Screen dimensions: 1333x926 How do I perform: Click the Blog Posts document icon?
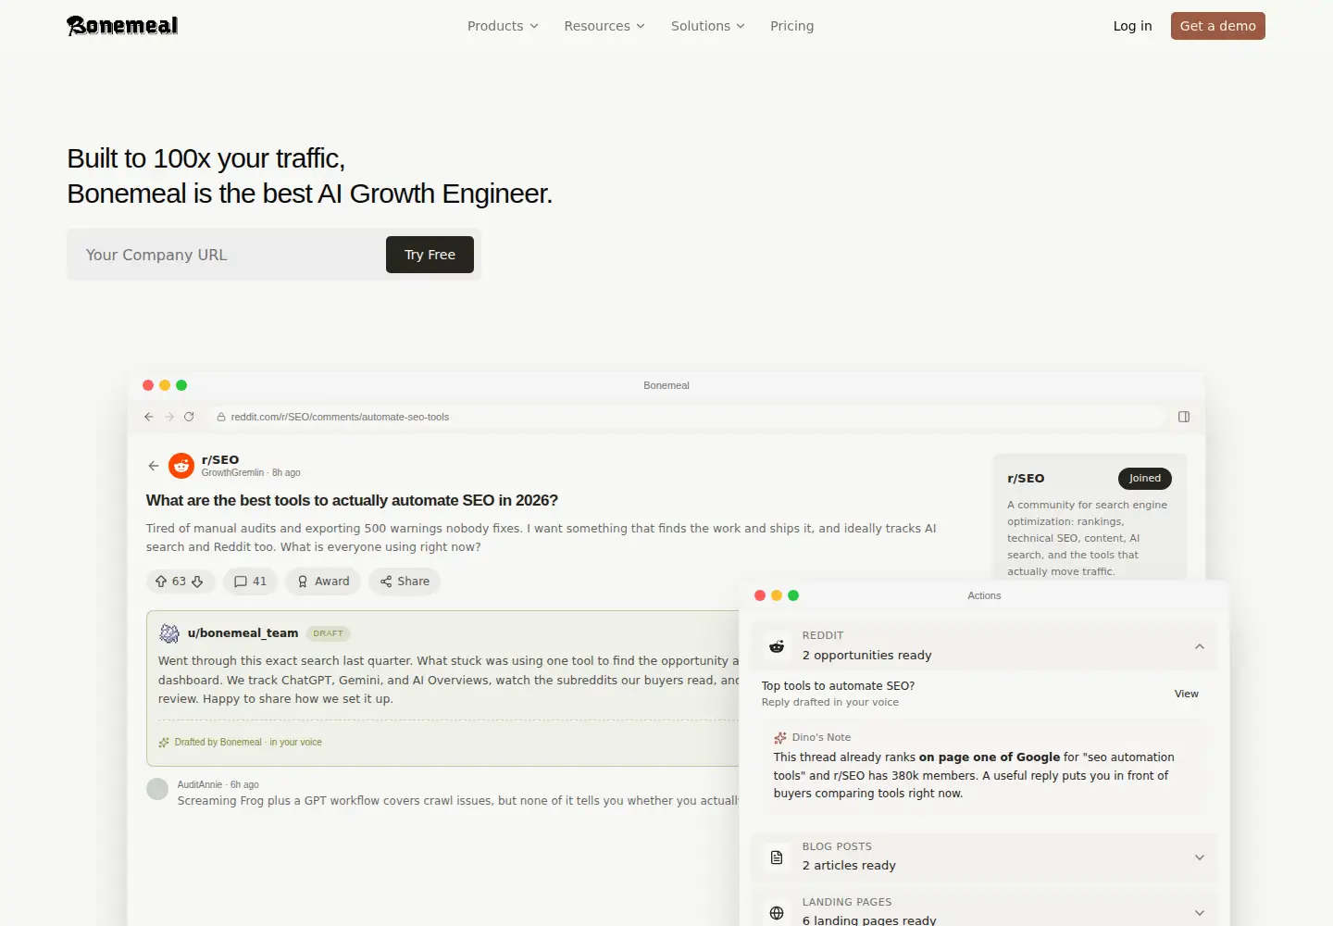tap(777, 857)
